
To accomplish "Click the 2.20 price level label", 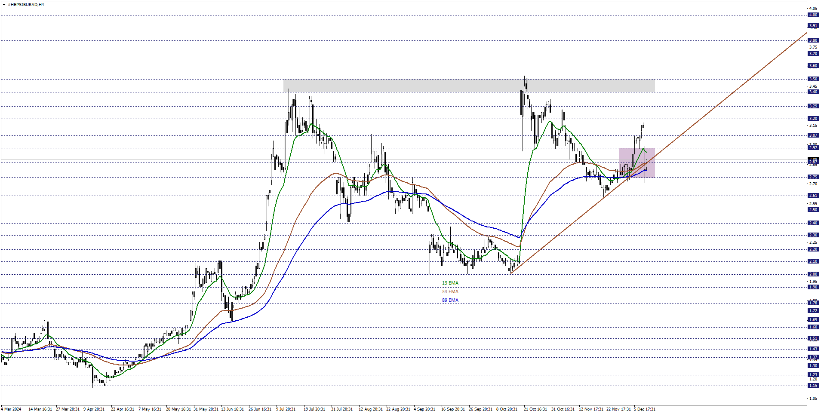I will pos(813,249).
